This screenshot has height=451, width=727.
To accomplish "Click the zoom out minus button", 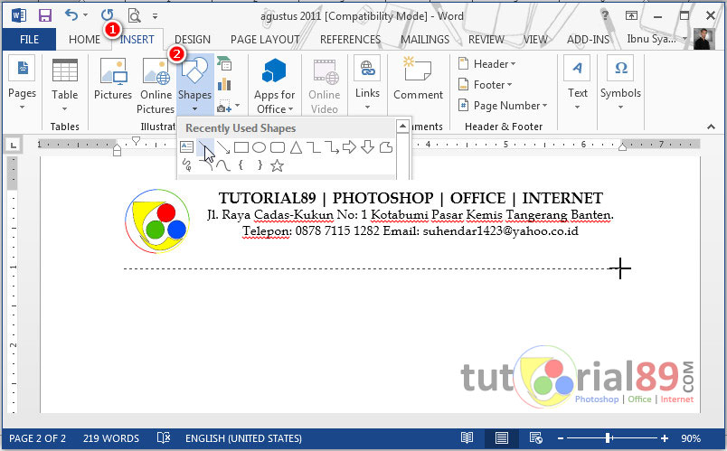I will [560, 438].
